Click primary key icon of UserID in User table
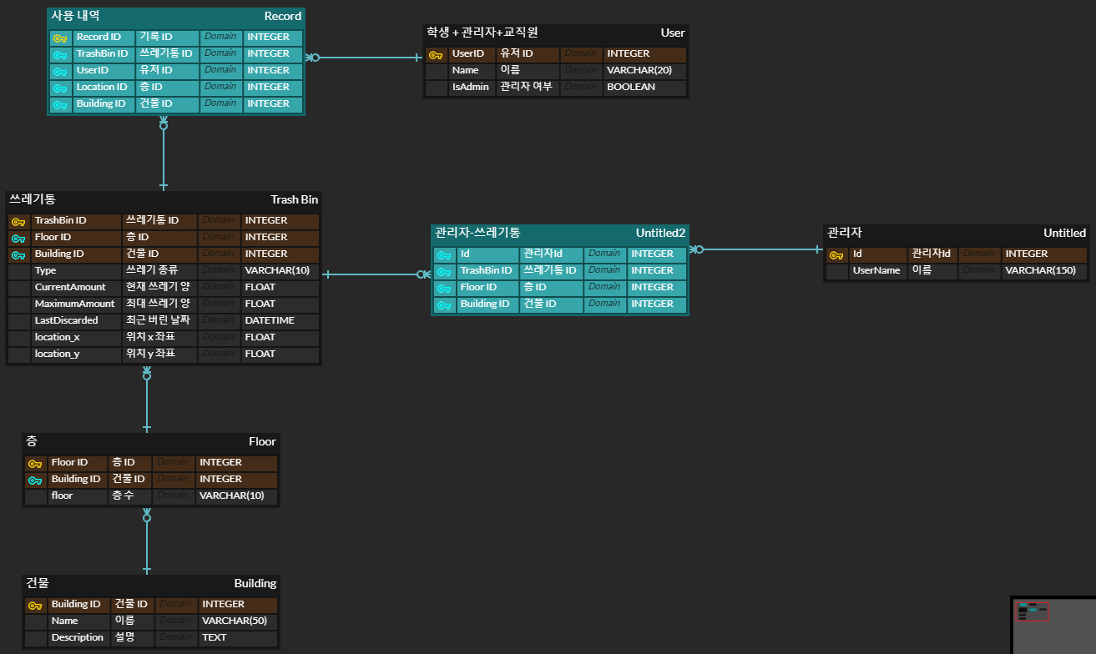 pos(435,55)
